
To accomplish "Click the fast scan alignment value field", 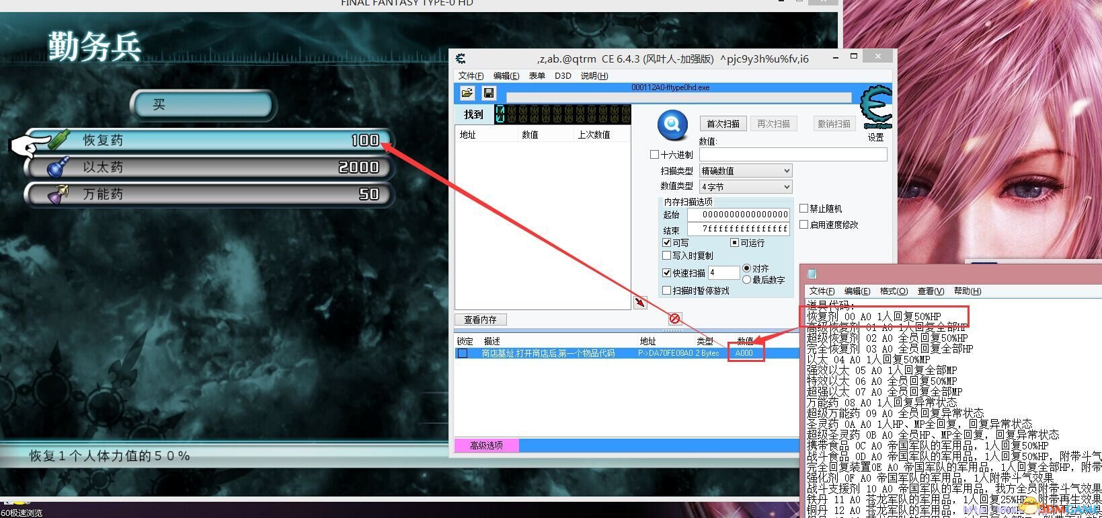I will click(723, 272).
